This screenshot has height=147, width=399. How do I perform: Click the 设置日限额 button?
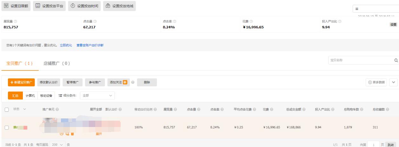pos(16,6)
